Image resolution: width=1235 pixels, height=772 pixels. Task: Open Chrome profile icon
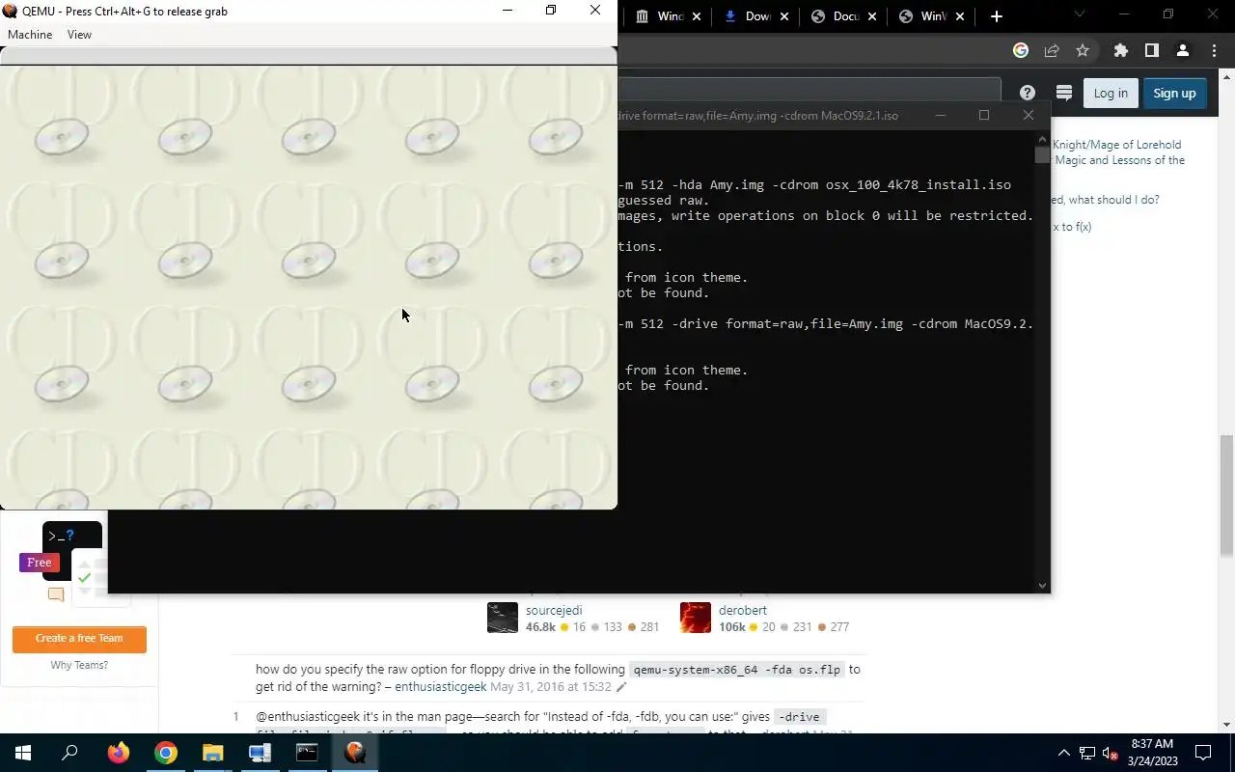tap(1183, 50)
